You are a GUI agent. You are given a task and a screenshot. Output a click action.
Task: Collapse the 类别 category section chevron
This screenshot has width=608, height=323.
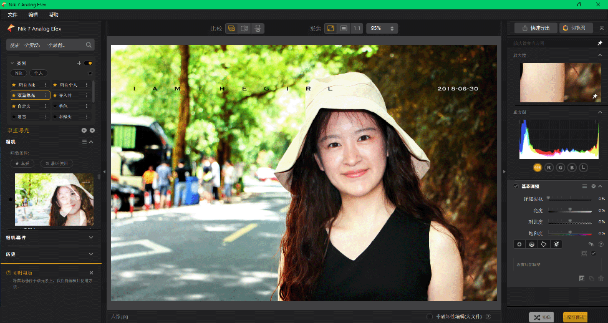pos(12,63)
